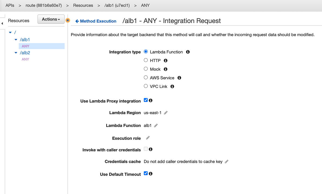
Task: Select the HTTP integration type radio button
Action: (146, 60)
